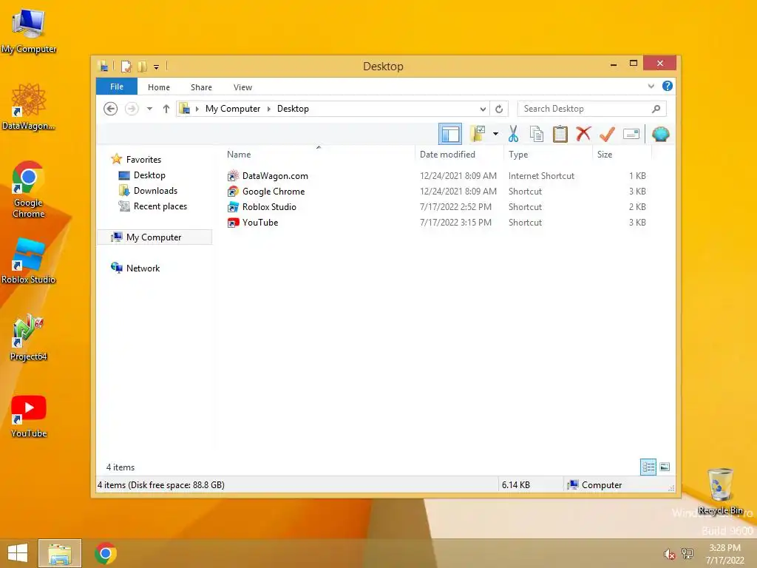
Task: Click the blue shell icon in toolbar
Action: point(660,134)
